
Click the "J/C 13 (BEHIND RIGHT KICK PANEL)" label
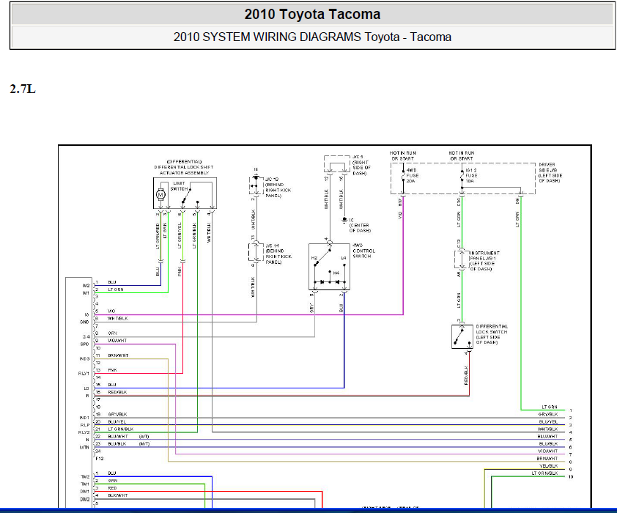[278, 188]
